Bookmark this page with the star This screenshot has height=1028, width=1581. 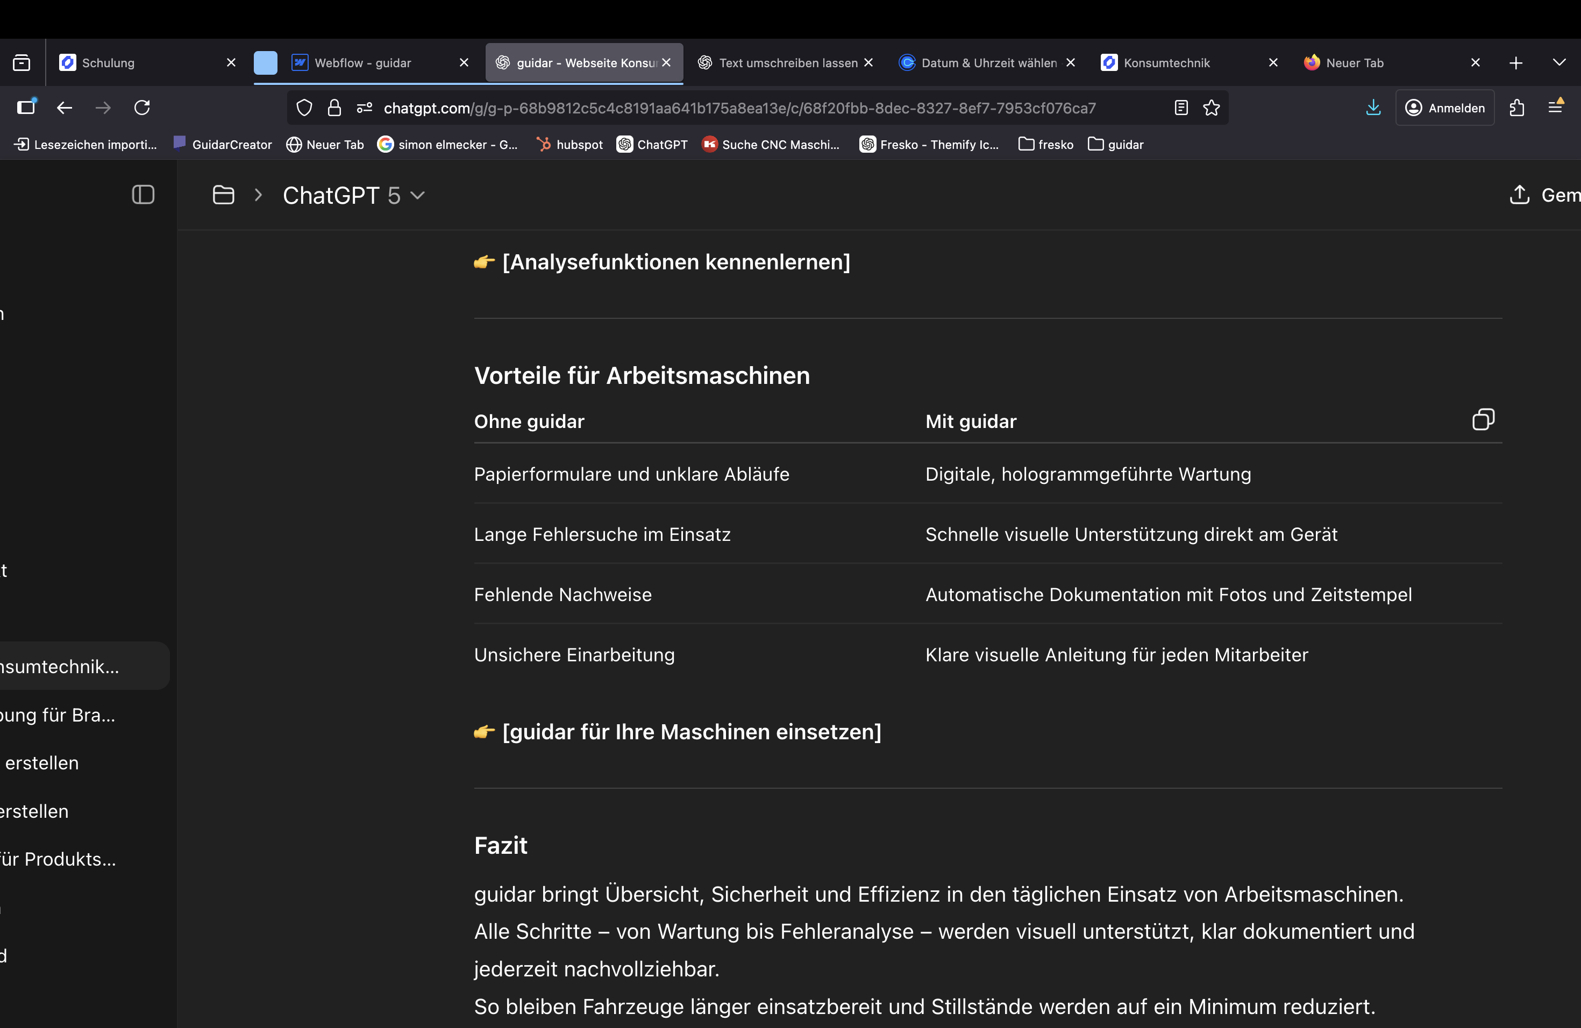(1211, 108)
